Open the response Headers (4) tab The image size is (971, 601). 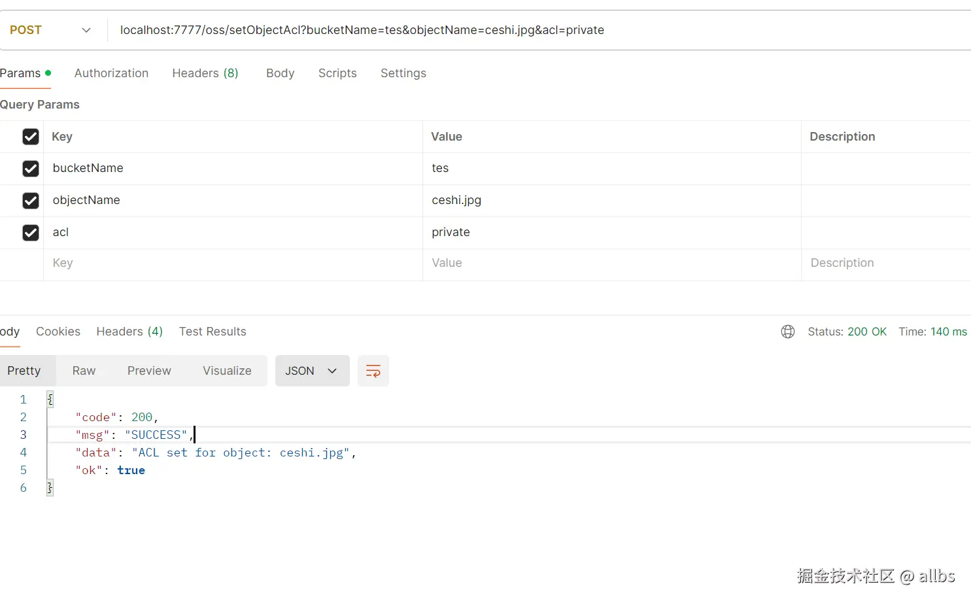[x=129, y=332]
